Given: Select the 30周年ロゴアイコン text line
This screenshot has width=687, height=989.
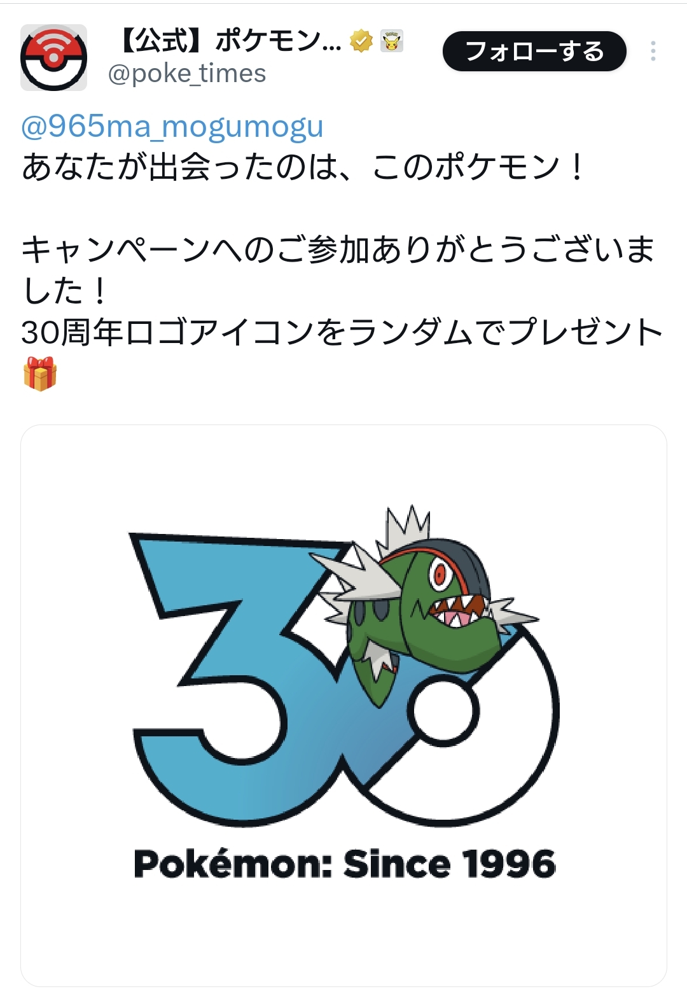Looking at the screenshot, I should click(343, 333).
